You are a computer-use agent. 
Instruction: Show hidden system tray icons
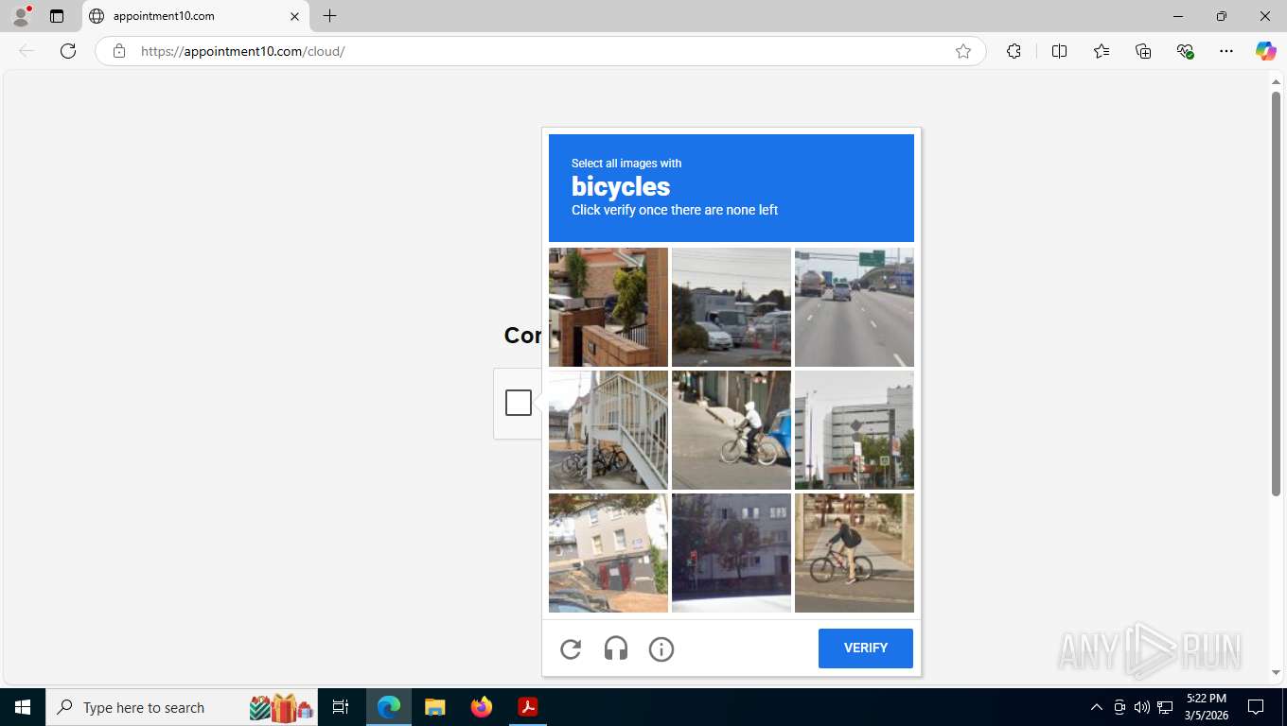[x=1097, y=707]
